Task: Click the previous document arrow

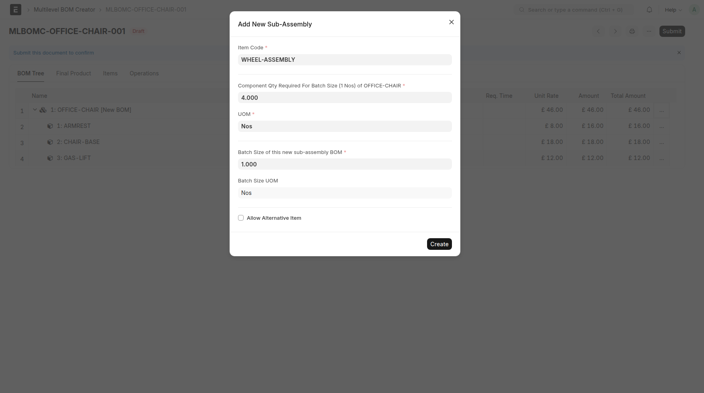Action: click(x=598, y=31)
